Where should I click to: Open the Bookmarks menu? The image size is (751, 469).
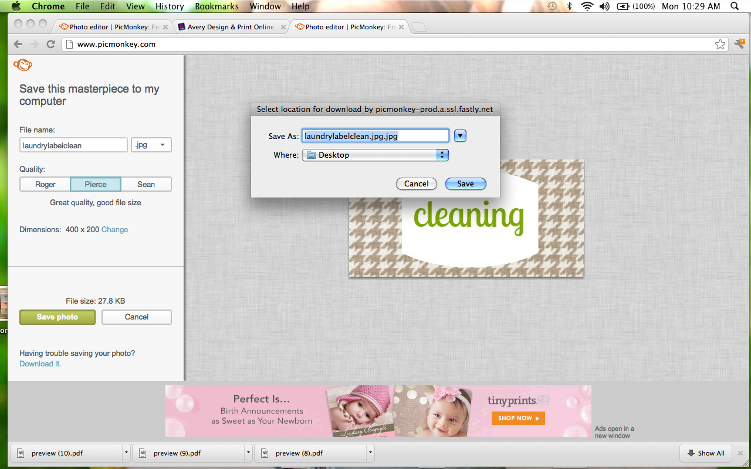(216, 6)
